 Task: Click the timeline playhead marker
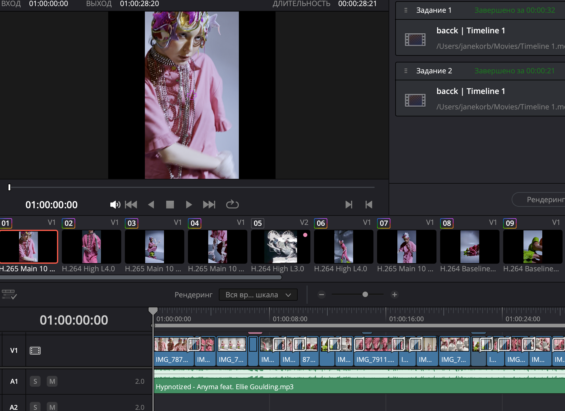(153, 311)
